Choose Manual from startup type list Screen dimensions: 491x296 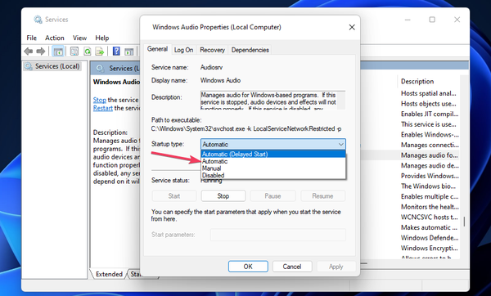273,168
